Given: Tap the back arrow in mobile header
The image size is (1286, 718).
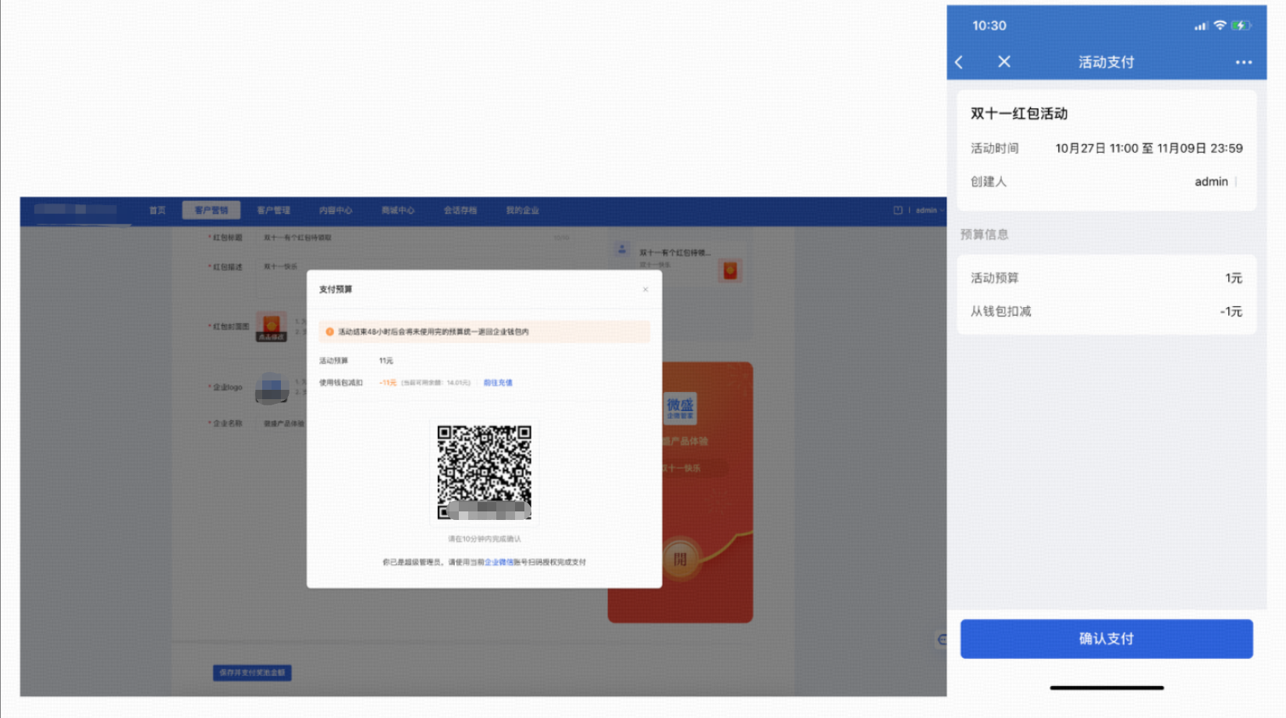Looking at the screenshot, I should pyautogui.click(x=959, y=62).
